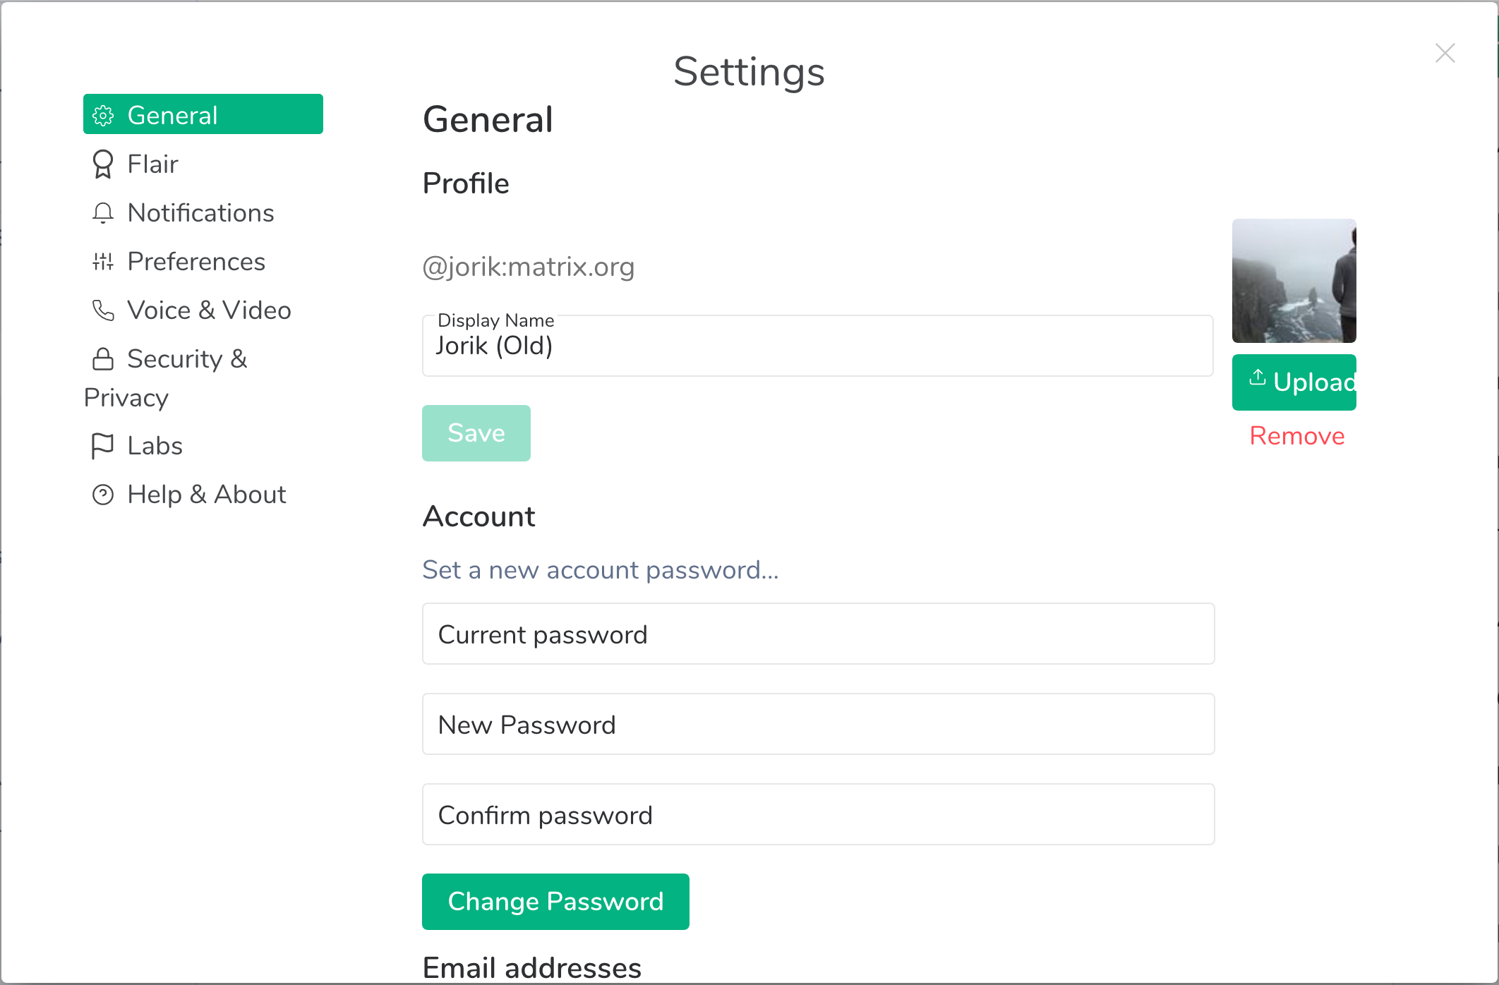Focus the Display Name field

[817, 347]
